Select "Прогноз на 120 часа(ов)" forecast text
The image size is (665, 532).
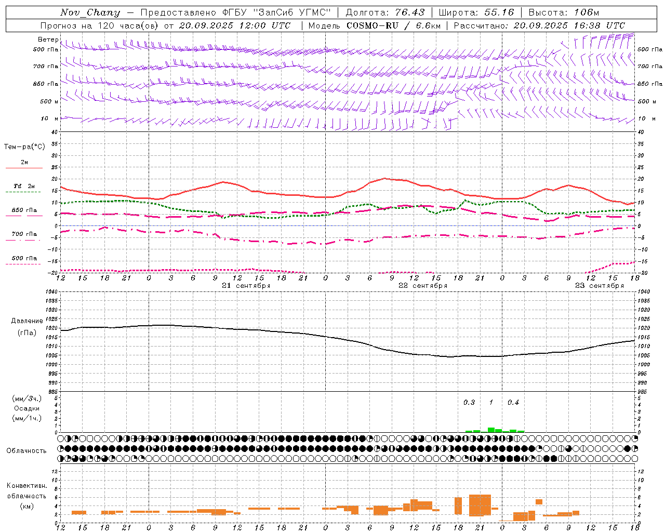pyautogui.click(x=99, y=25)
